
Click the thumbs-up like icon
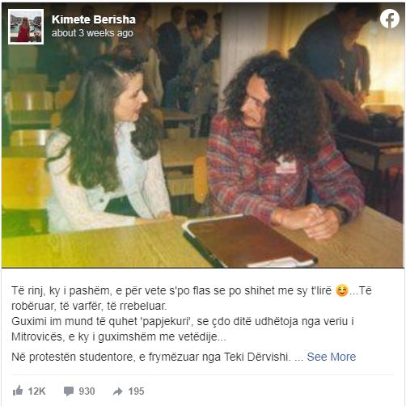click(x=18, y=391)
